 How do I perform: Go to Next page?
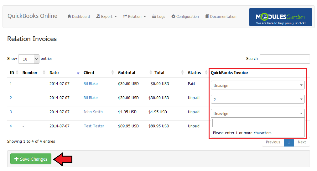click(302, 142)
